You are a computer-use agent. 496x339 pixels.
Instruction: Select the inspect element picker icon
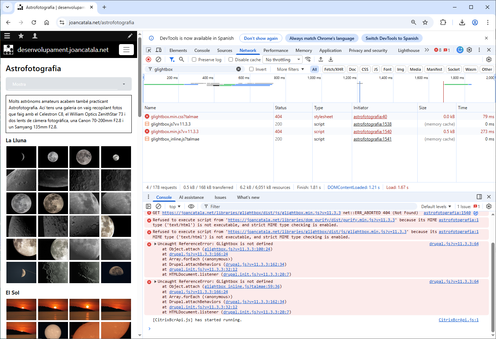[x=148, y=50]
